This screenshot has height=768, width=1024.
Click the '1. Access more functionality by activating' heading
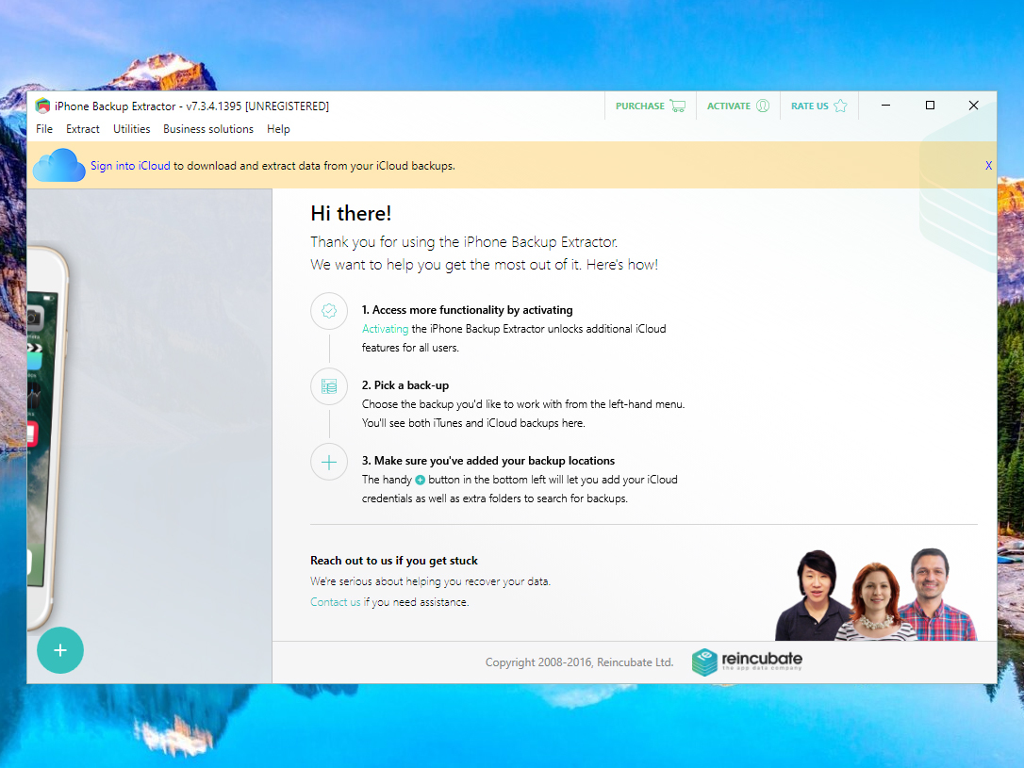(x=467, y=310)
